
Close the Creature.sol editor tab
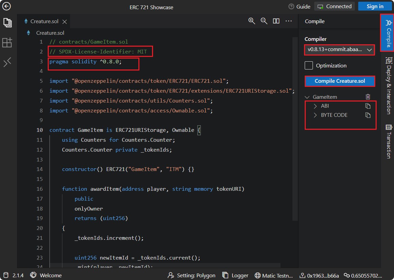point(64,21)
